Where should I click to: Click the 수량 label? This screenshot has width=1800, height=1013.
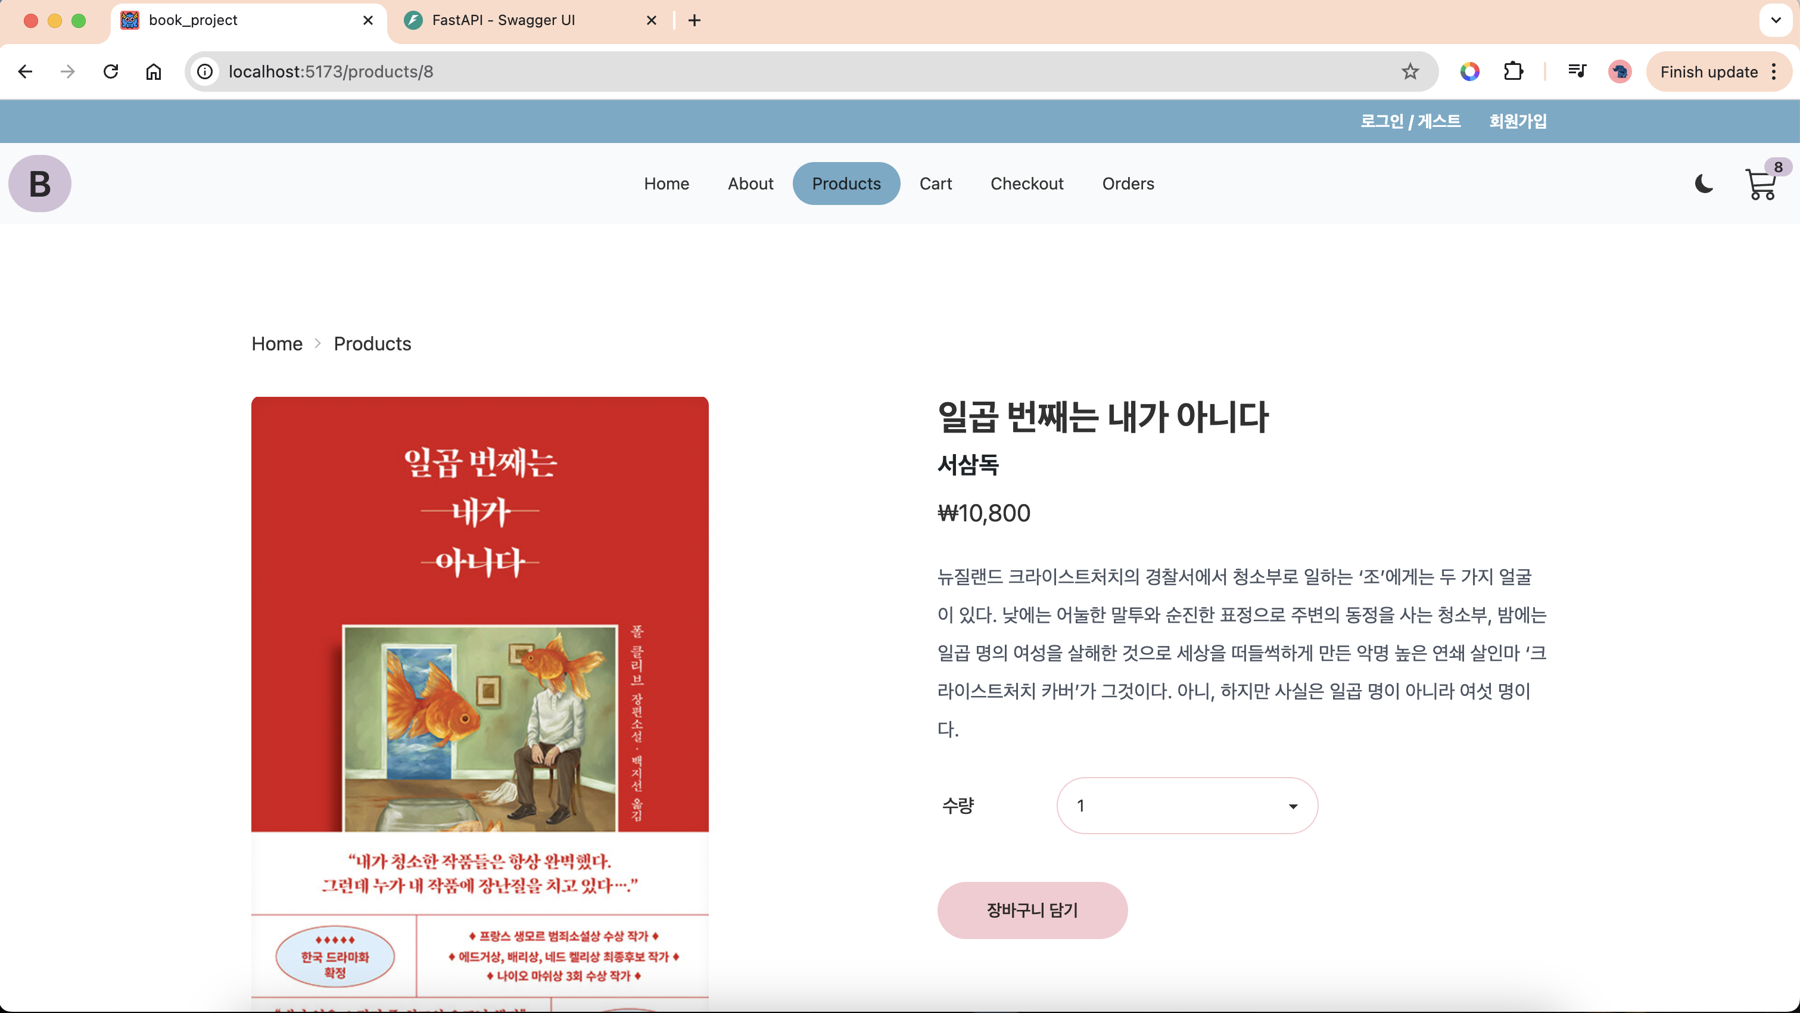coord(958,806)
